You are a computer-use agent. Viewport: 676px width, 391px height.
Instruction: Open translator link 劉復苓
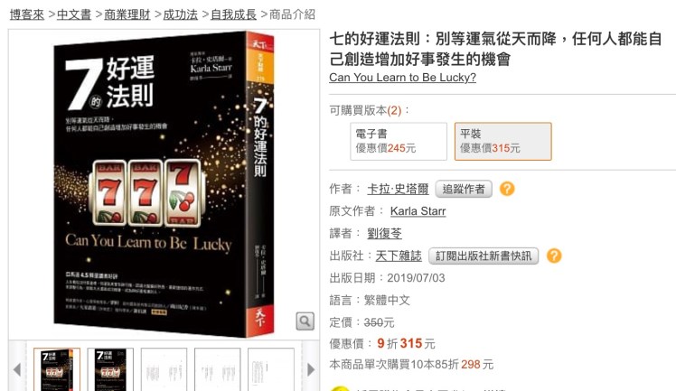coord(384,233)
